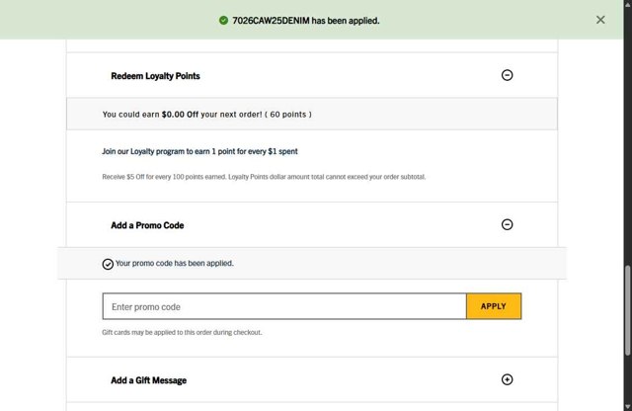Click 'Your promo code has been applied' message

click(175, 264)
